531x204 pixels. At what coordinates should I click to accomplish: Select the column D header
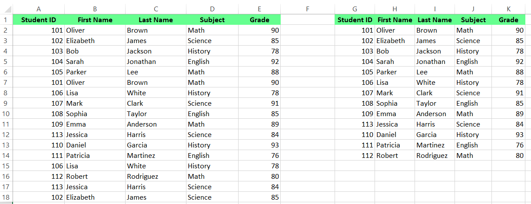tap(212, 9)
